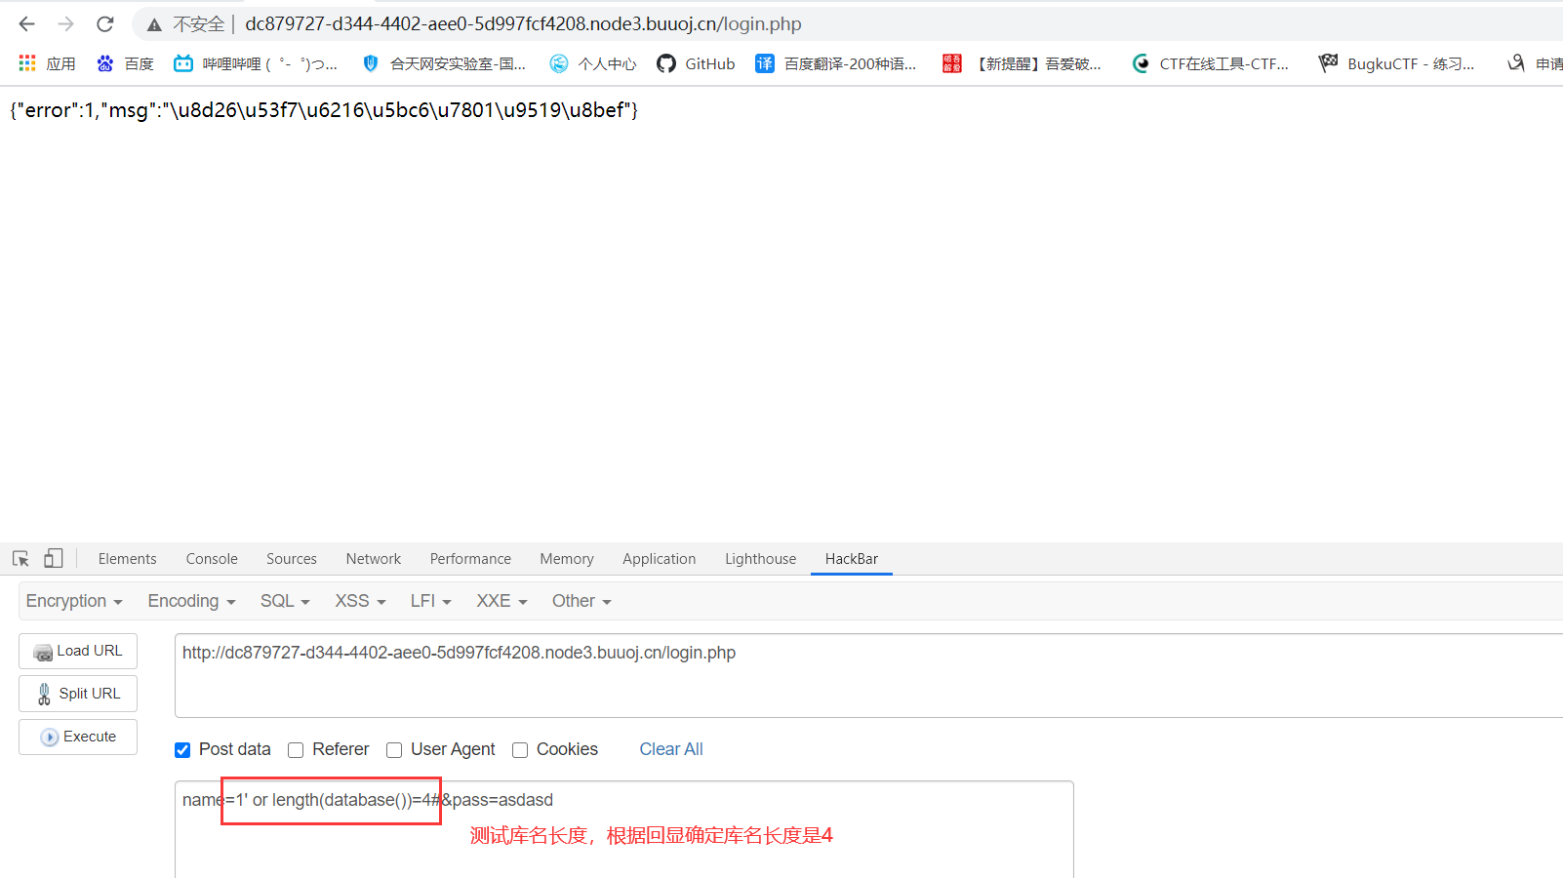This screenshot has width=1563, height=878.
Task: Open the CTF在线工具 bookmark
Action: coord(1210,63)
